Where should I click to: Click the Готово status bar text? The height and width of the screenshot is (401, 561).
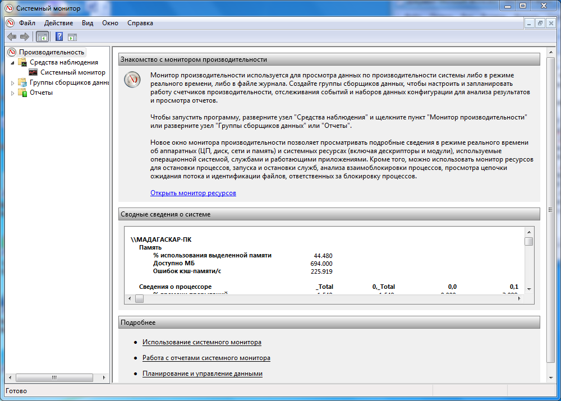16,391
